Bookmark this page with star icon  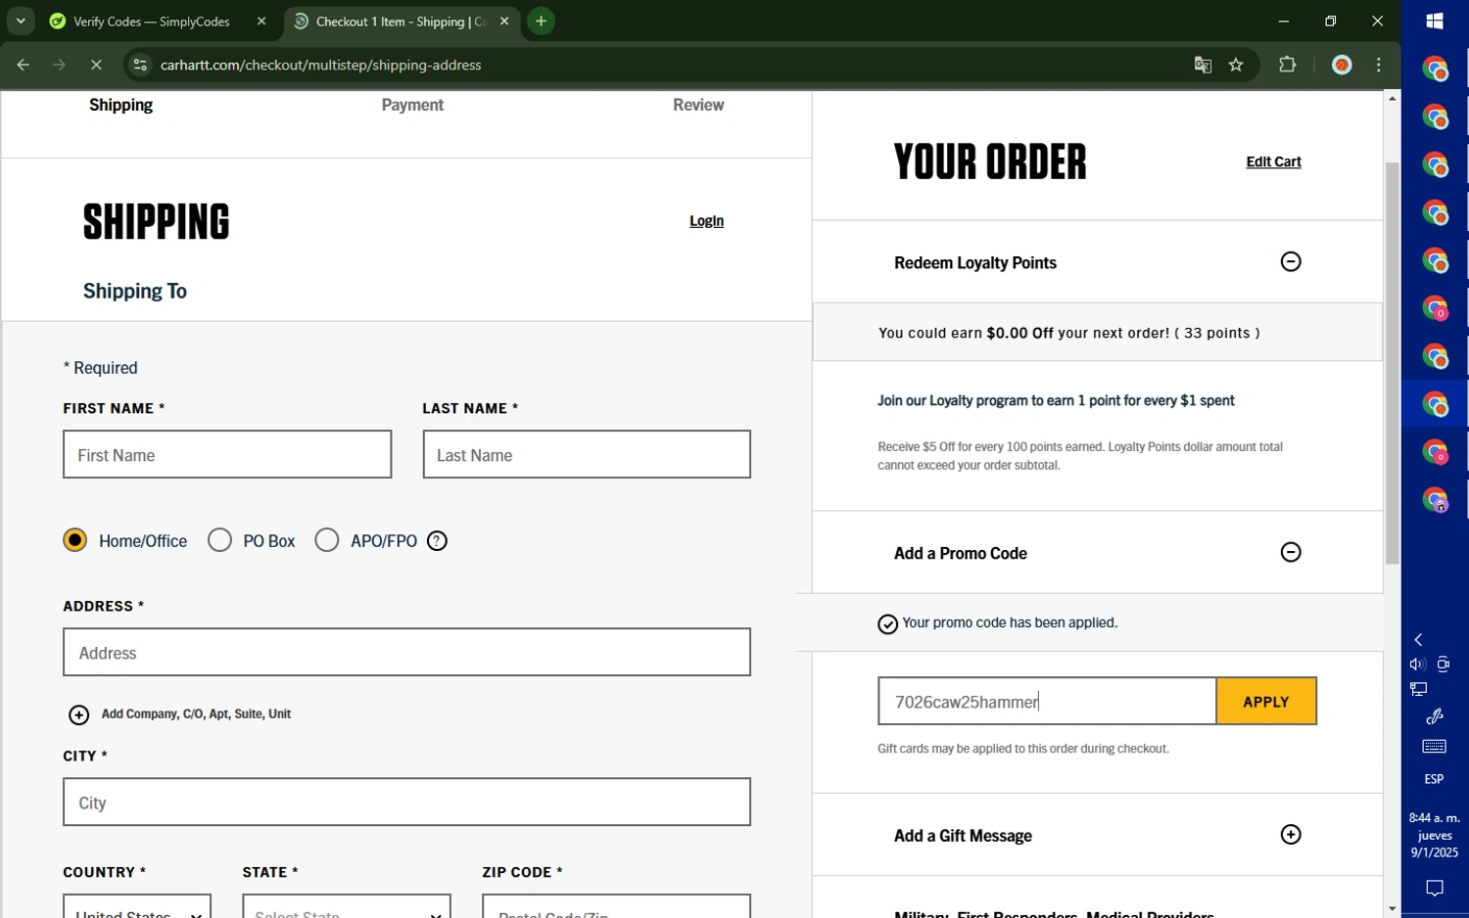1236,65
